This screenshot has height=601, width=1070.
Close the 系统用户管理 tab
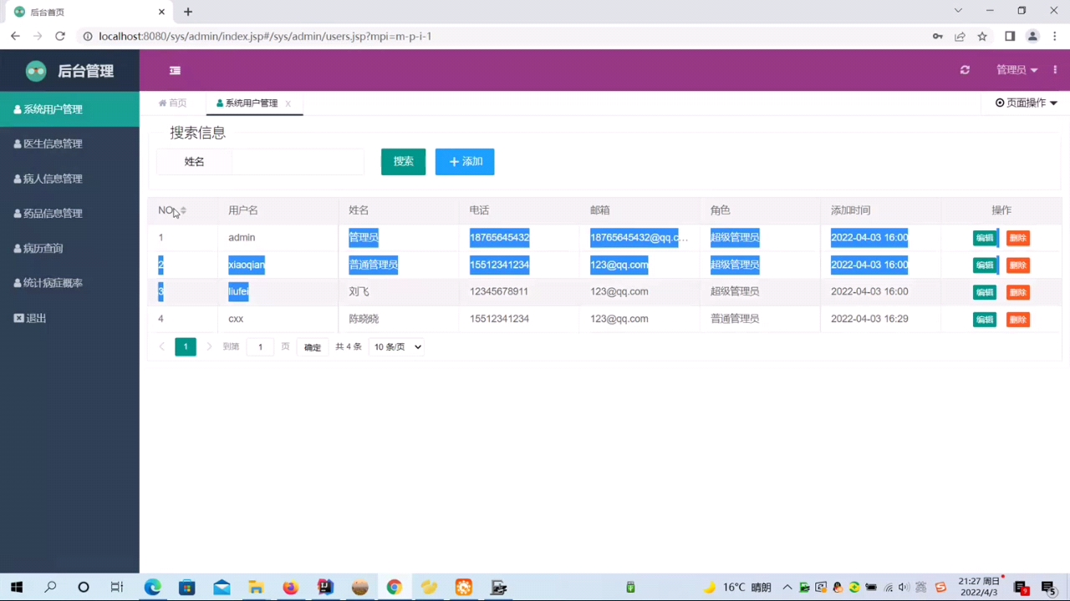(288, 103)
